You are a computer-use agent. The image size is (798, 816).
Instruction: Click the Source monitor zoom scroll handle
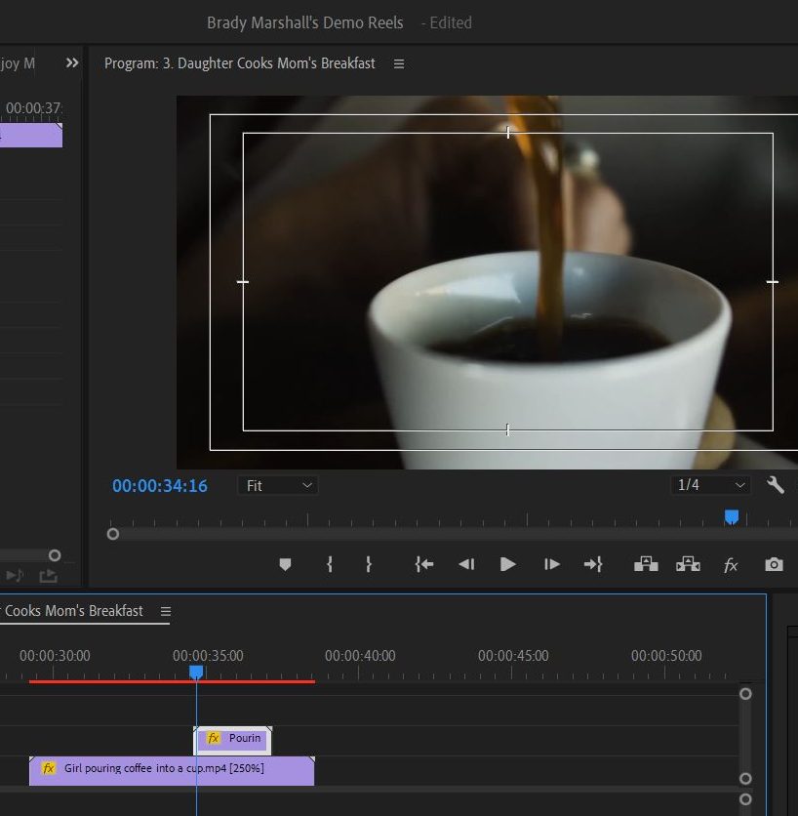tap(55, 555)
